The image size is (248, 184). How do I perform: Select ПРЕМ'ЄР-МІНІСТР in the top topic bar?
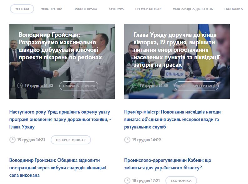tap(148, 9)
